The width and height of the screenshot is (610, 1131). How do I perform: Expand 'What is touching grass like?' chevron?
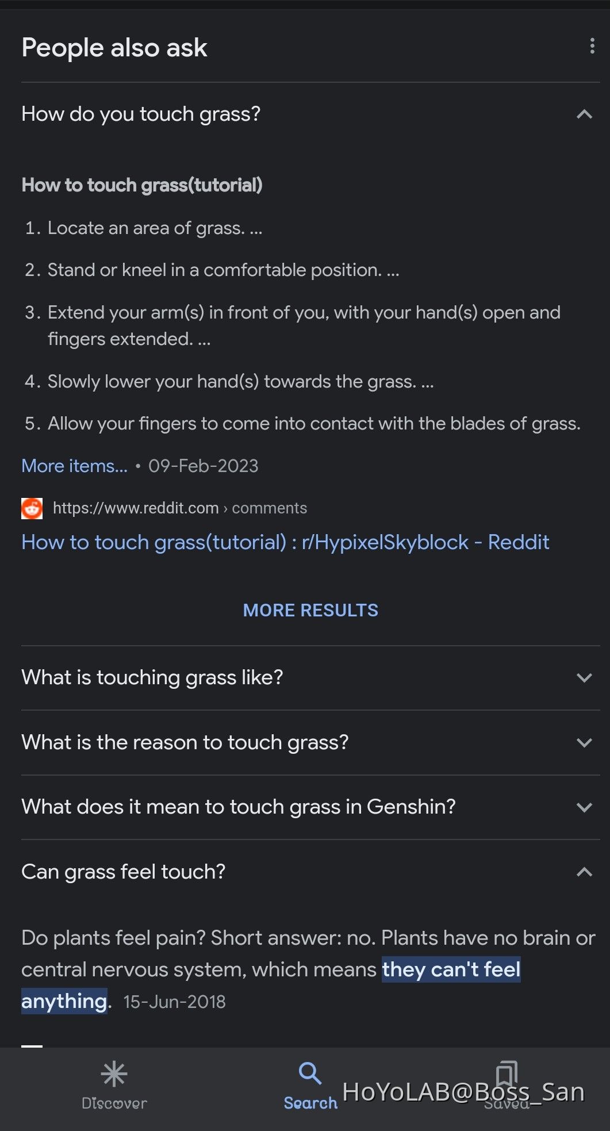(x=584, y=678)
